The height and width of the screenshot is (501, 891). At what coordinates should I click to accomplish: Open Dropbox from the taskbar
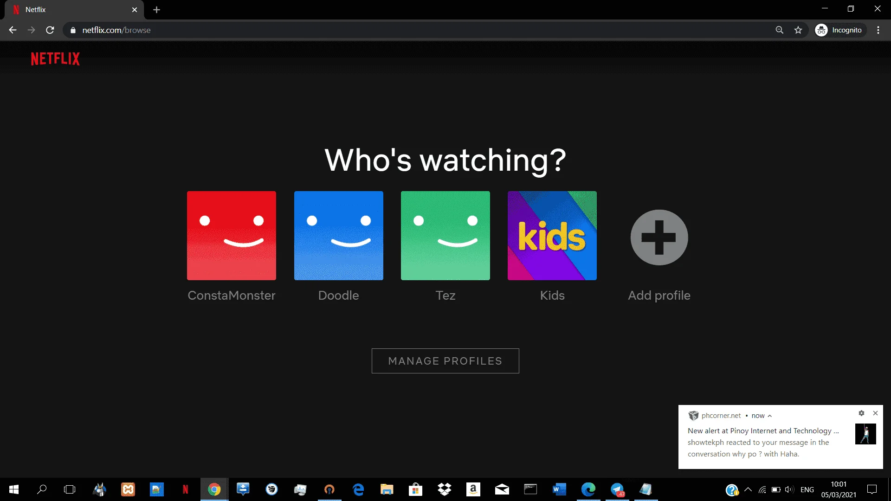(445, 489)
